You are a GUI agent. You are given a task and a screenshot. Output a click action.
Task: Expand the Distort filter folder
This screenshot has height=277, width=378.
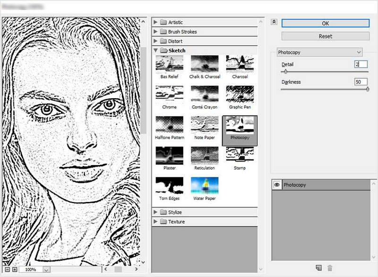[155, 41]
